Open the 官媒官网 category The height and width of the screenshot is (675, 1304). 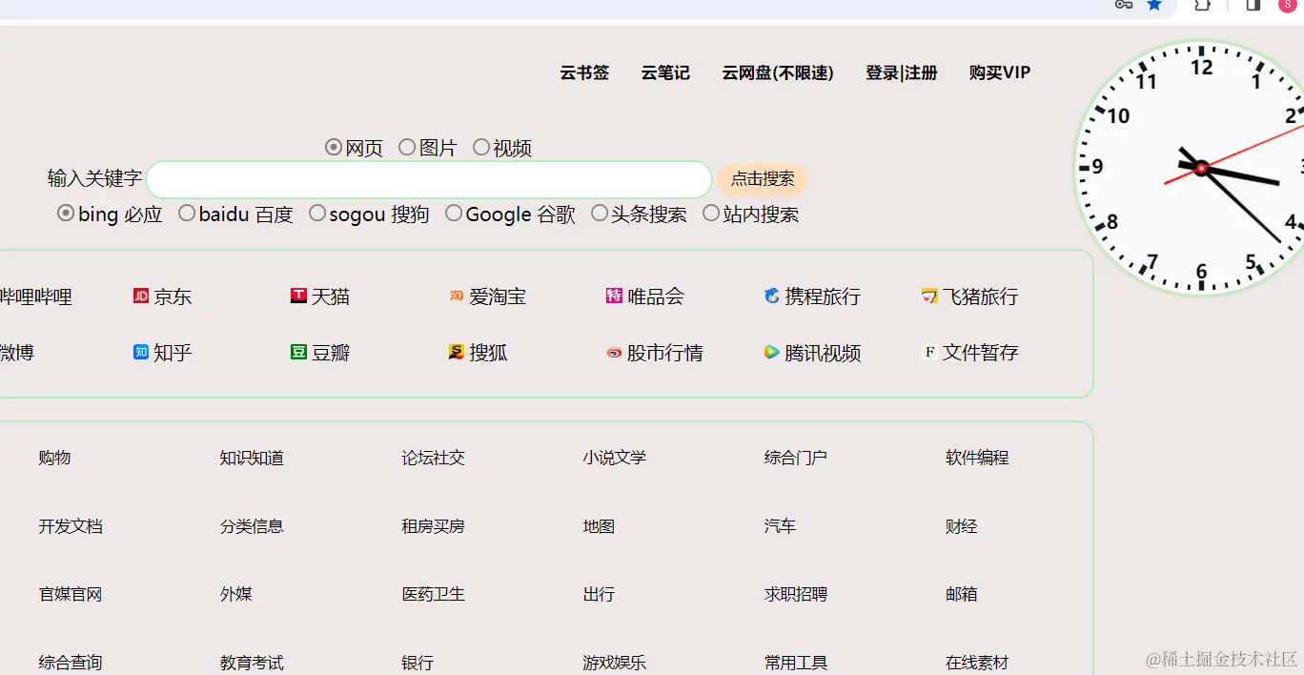tap(71, 594)
